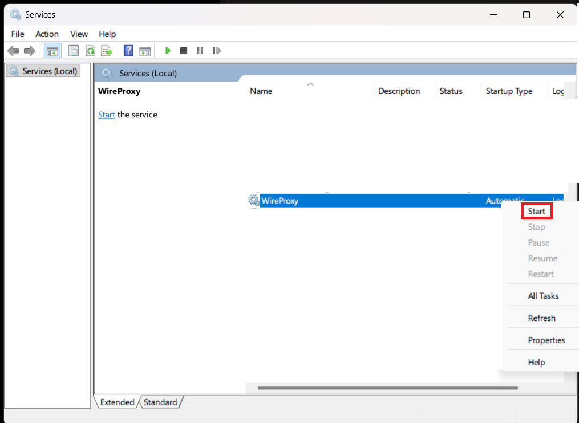The width and height of the screenshot is (579, 423).
Task: Open the View menu
Action: (79, 34)
